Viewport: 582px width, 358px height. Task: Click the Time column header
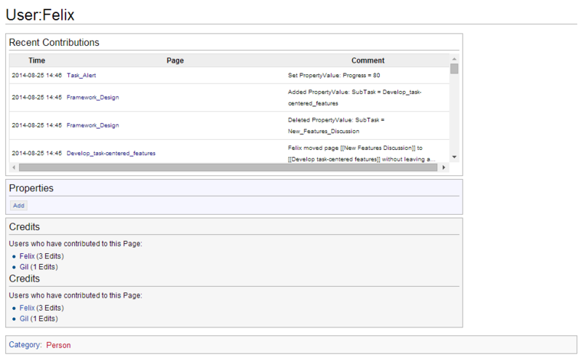click(36, 60)
